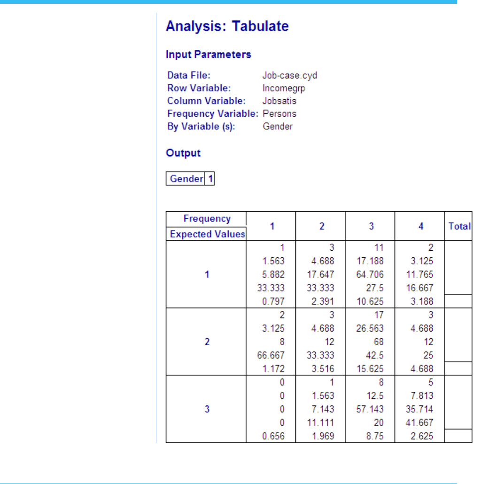Click the "Total" column header
The height and width of the screenshot is (484, 481).
click(459, 226)
